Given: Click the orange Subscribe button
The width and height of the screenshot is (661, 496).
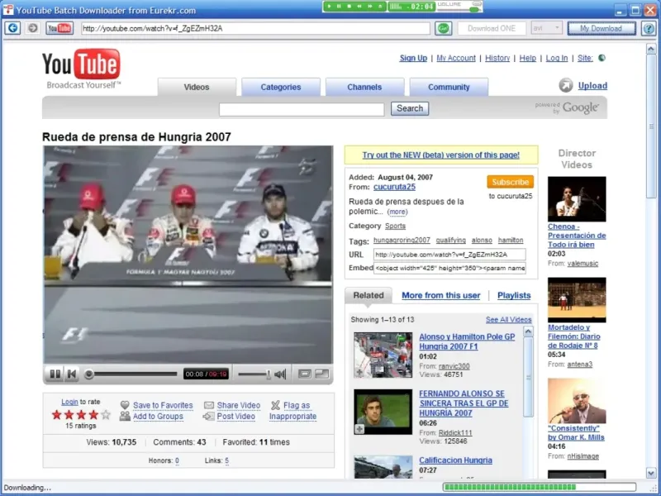Looking at the screenshot, I should [510, 182].
